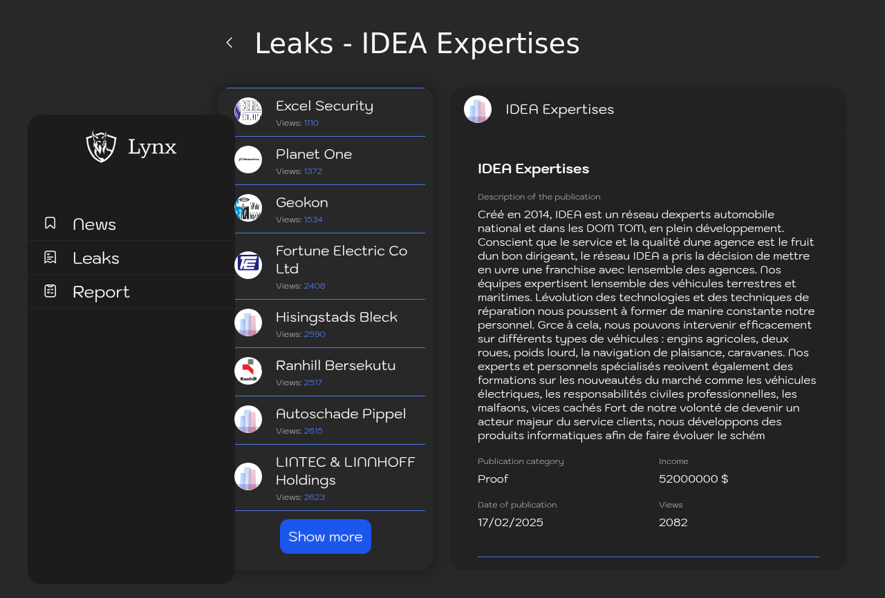This screenshot has width=885, height=598.
Task: Click the page title Leaks - IDEA Expertises
Action: 417,44
